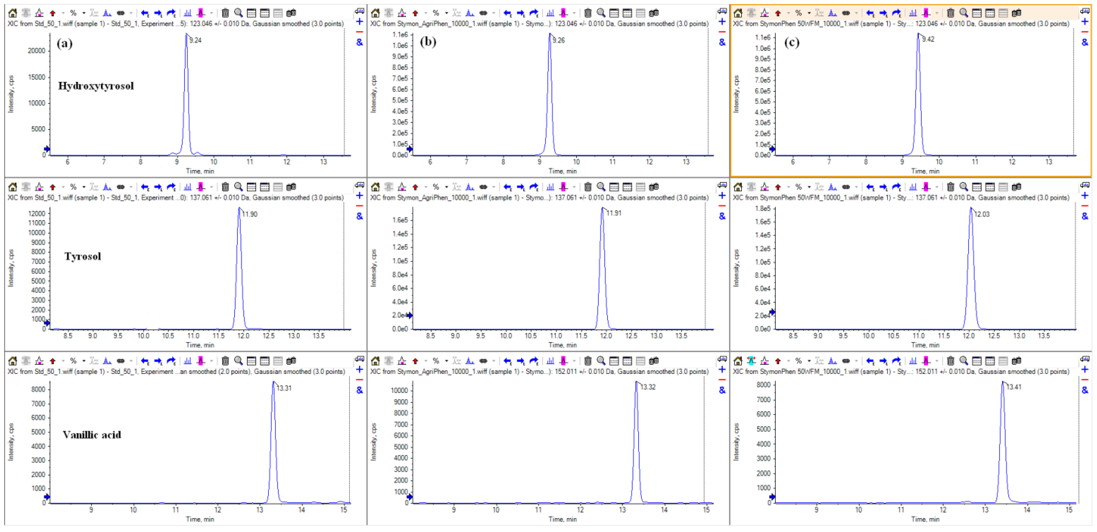Open the magnifier zoom tool in the Tyrosol pane
This screenshot has height=532, width=1097.
pos(239,186)
